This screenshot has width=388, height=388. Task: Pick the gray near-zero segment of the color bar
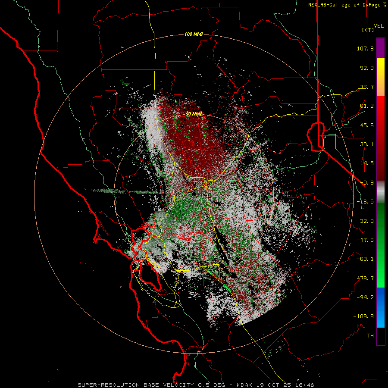click(381, 192)
